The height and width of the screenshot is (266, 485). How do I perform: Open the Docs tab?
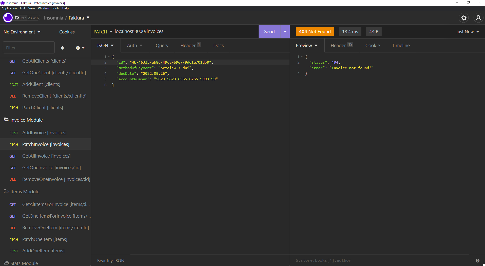pyautogui.click(x=219, y=46)
